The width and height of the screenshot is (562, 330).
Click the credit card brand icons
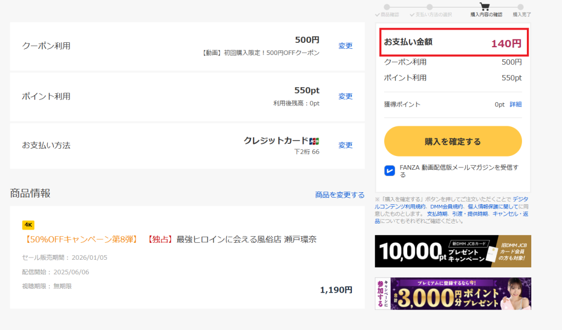[315, 142]
